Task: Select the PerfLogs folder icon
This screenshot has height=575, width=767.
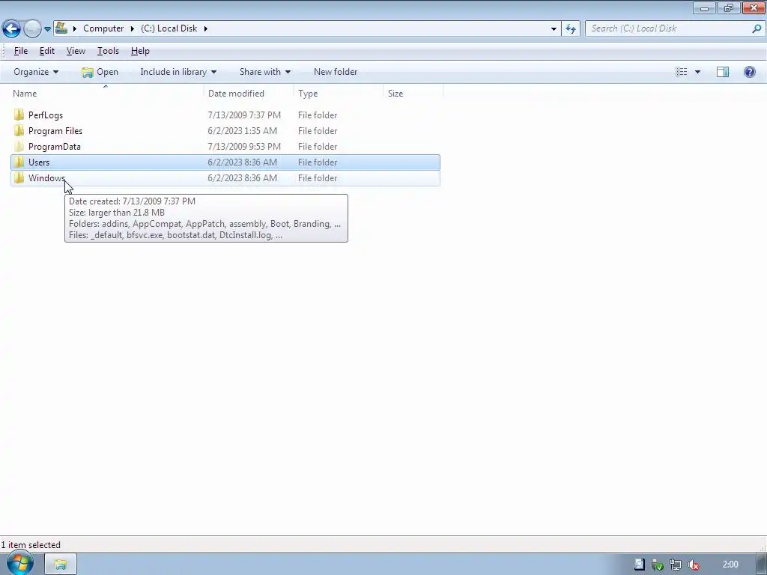Action: (19, 115)
